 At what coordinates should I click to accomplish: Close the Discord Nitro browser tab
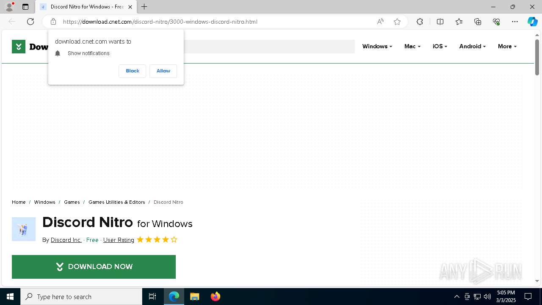[130, 7]
